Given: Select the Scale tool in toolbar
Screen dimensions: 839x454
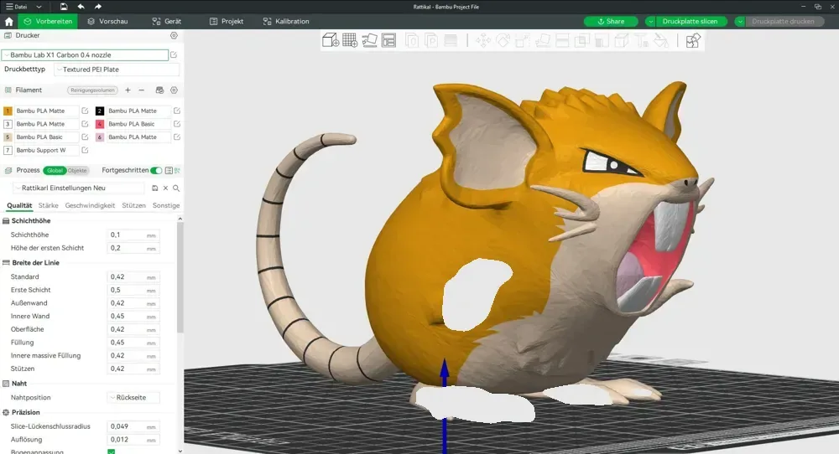Looking at the screenshot, I should click(x=523, y=40).
